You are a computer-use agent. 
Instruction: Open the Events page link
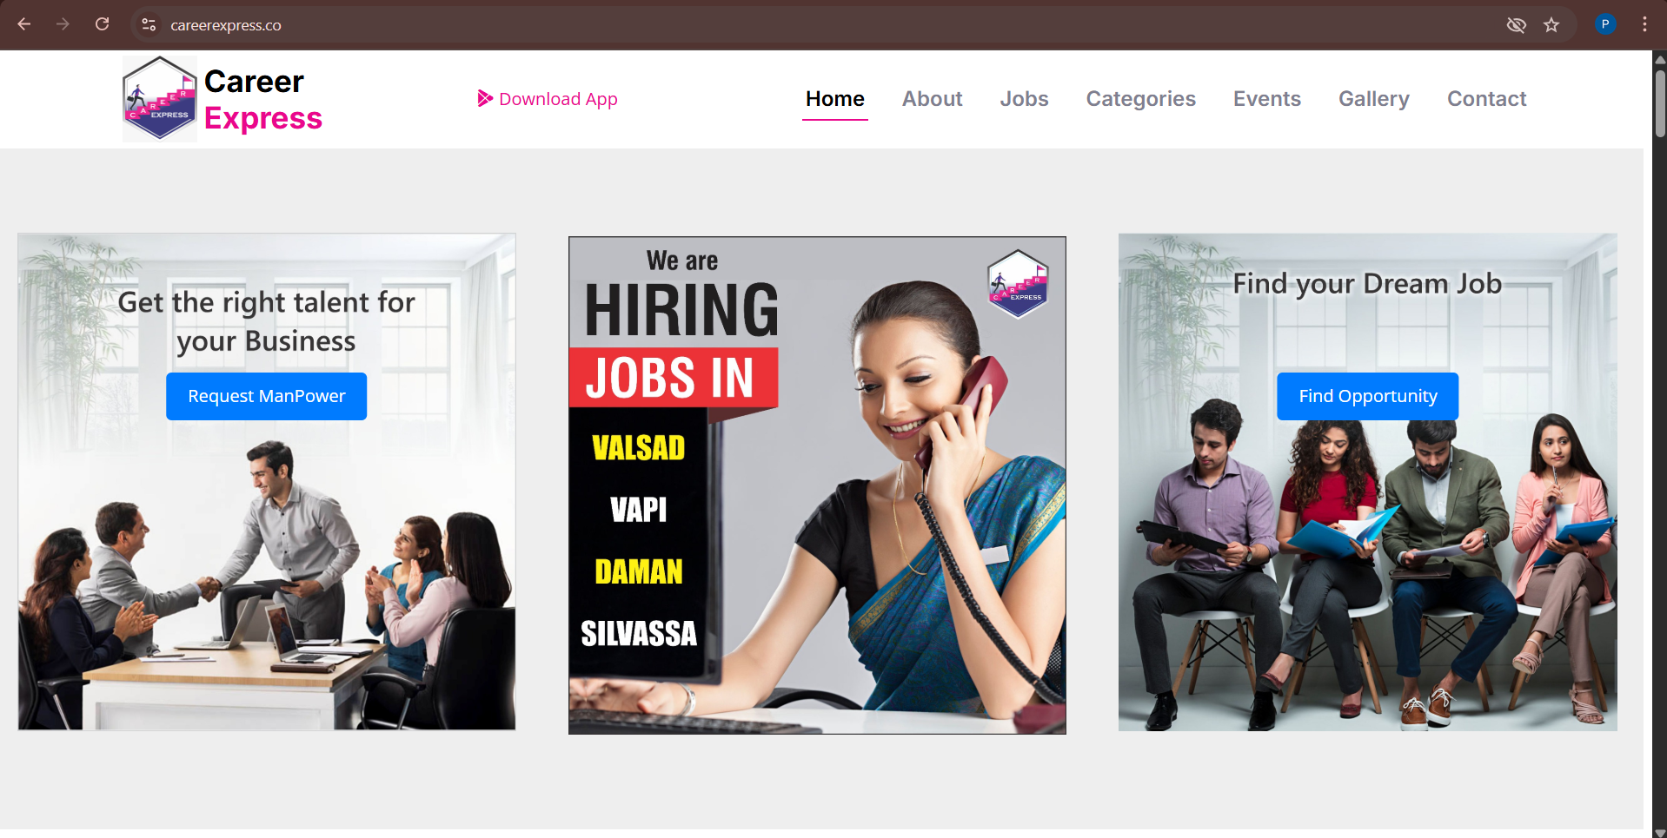tap(1266, 99)
